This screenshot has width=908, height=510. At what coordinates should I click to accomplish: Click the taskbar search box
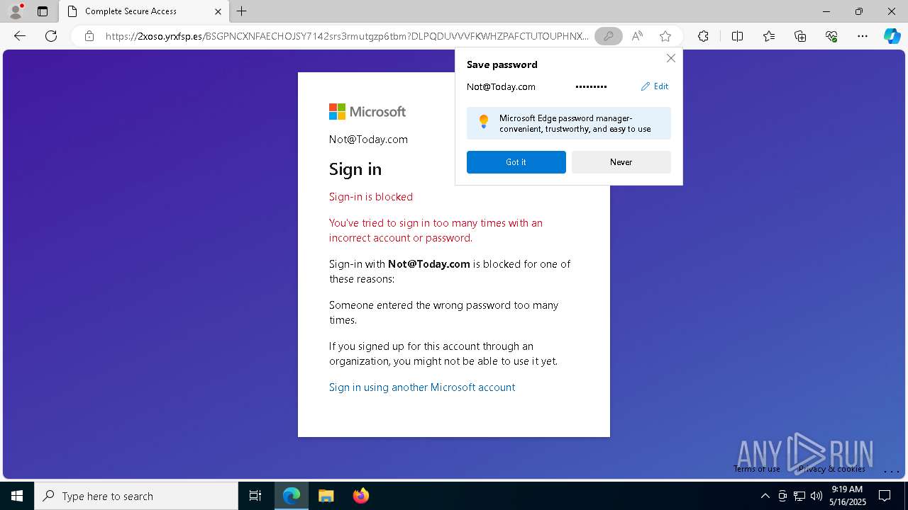pyautogui.click(x=136, y=496)
